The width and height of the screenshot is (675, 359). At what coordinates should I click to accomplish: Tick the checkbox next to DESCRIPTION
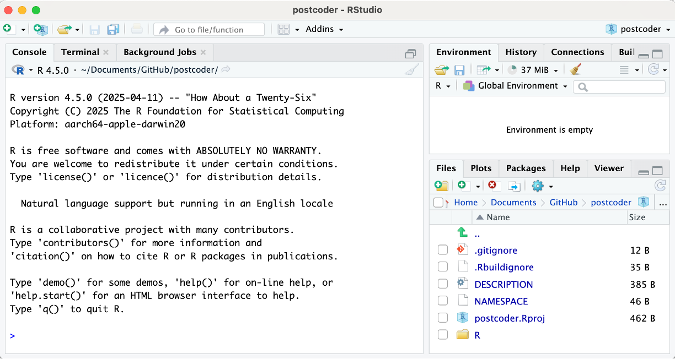(443, 284)
